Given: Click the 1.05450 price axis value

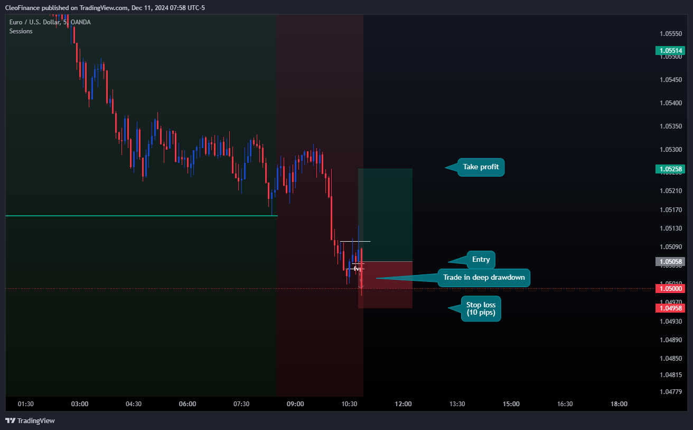Looking at the screenshot, I should coord(670,80).
